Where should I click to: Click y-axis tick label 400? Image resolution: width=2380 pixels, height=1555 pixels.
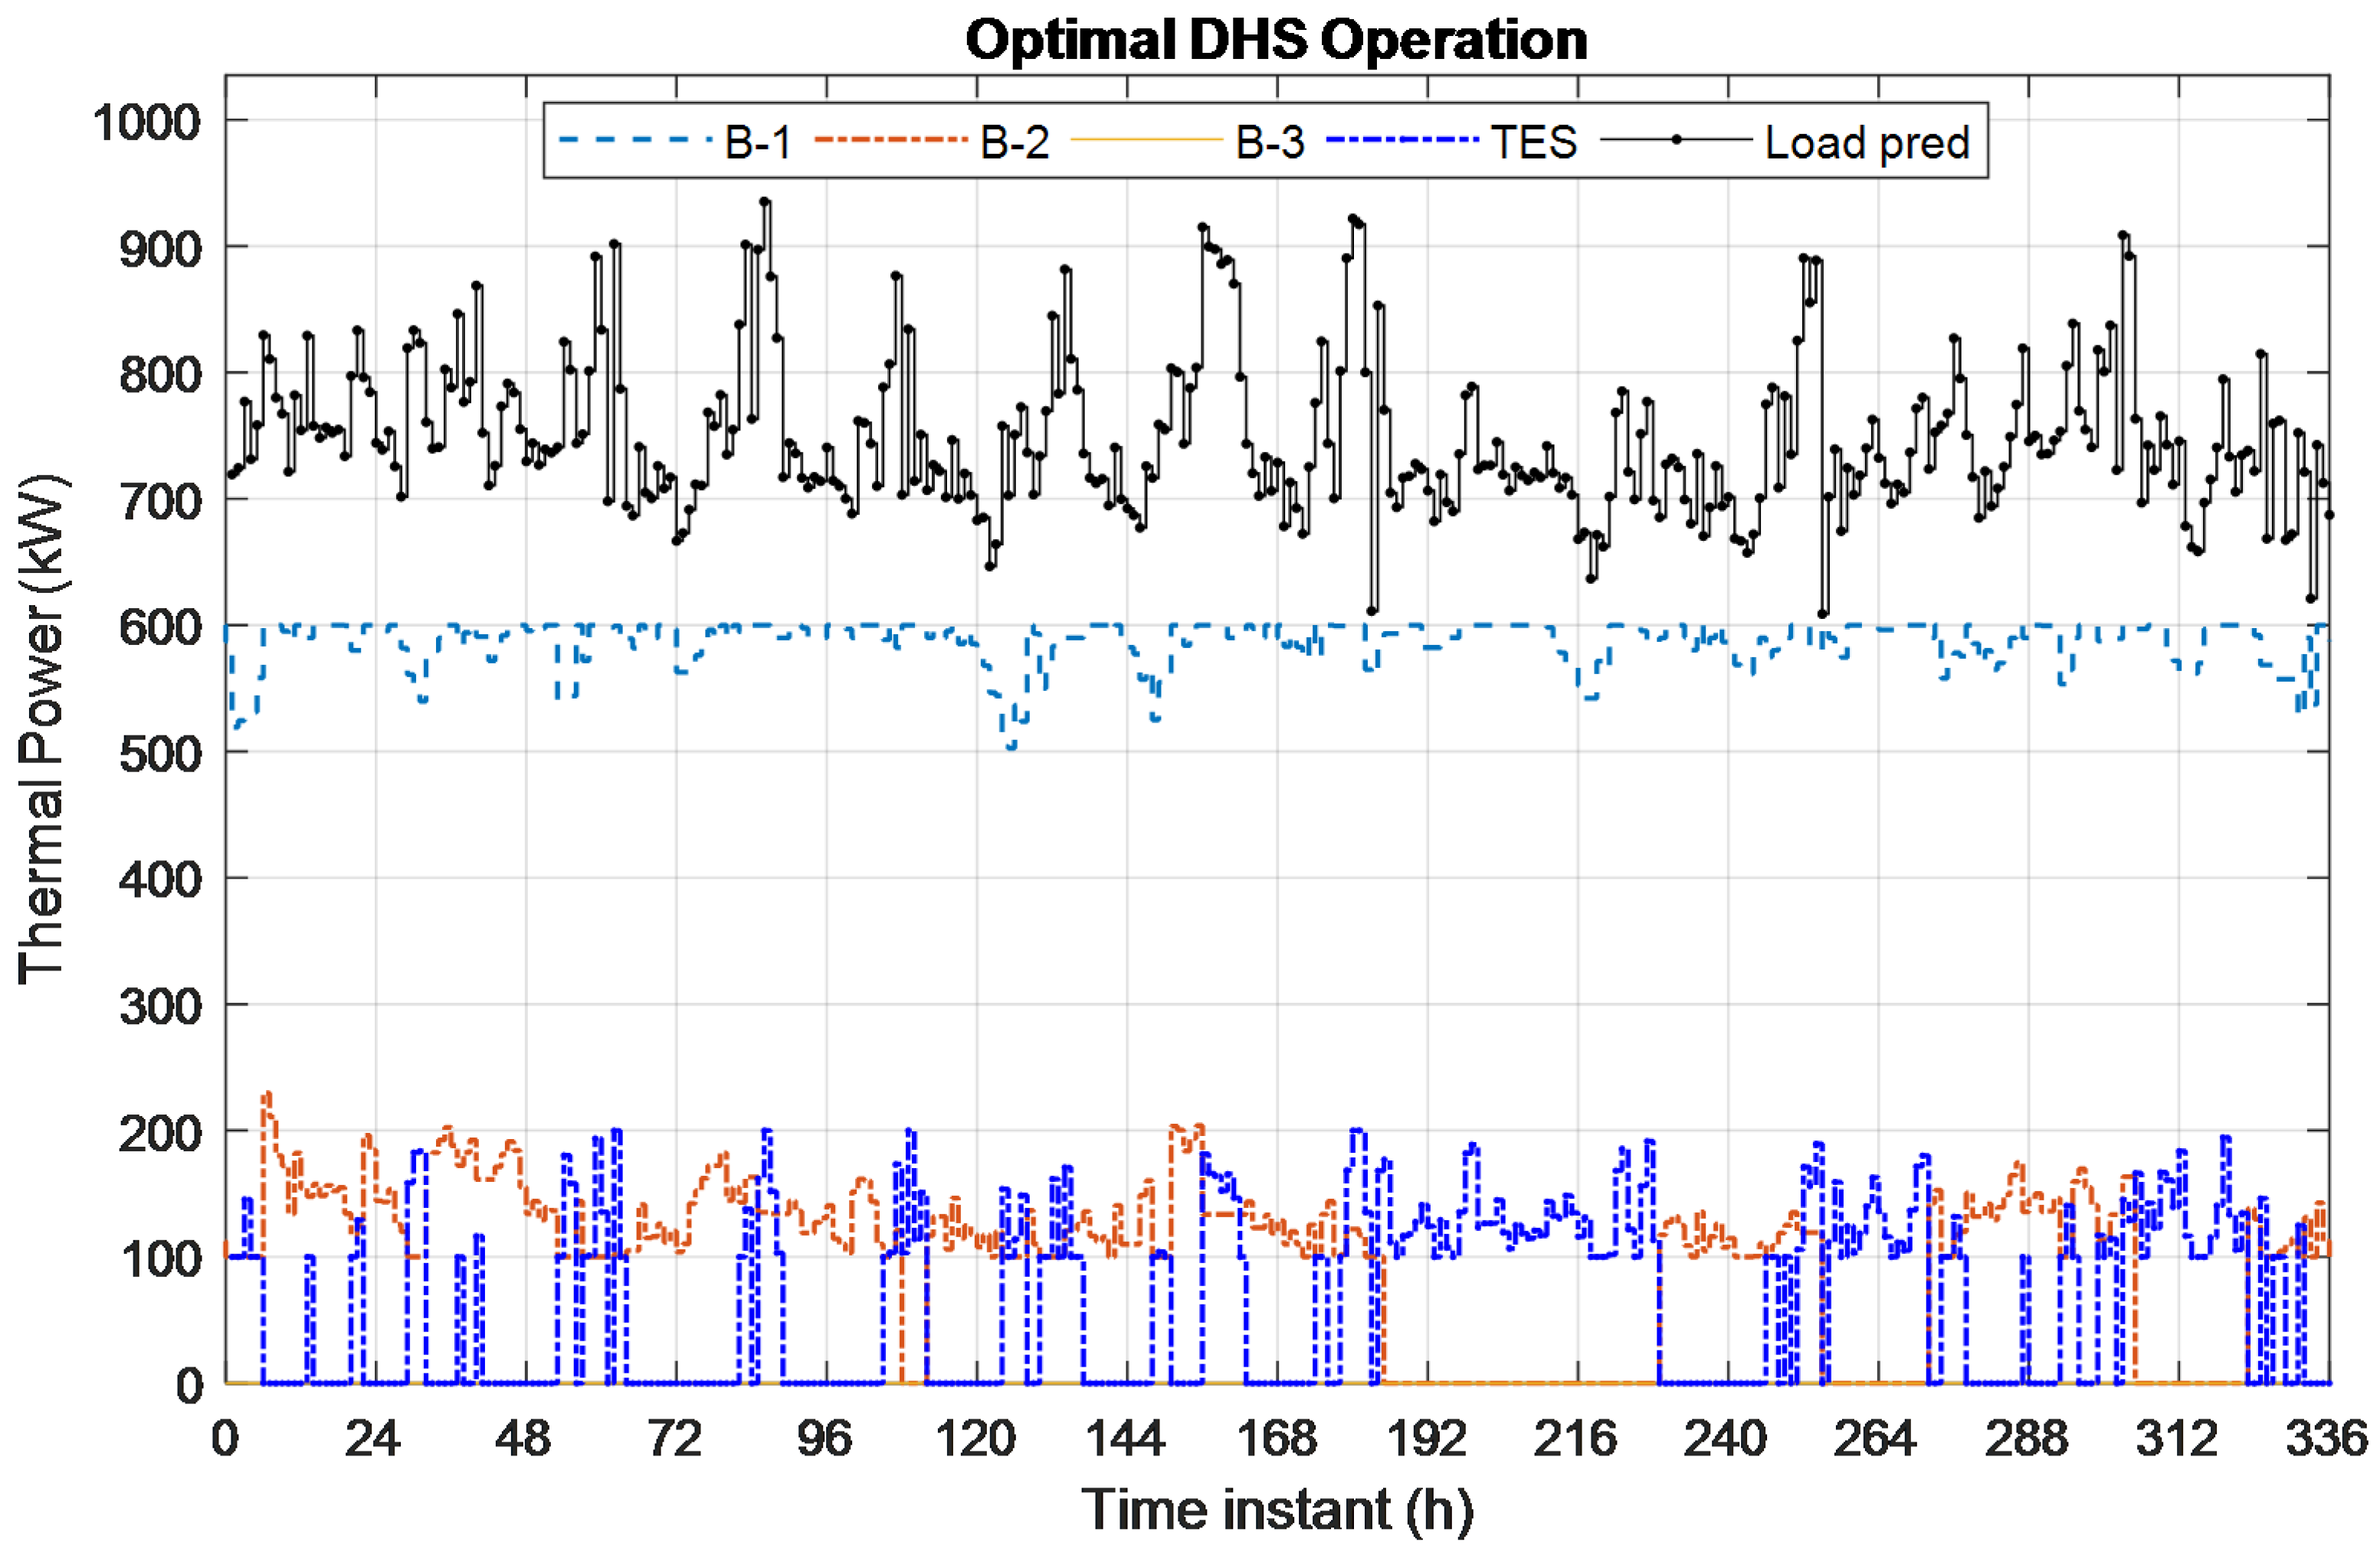click(x=160, y=879)
